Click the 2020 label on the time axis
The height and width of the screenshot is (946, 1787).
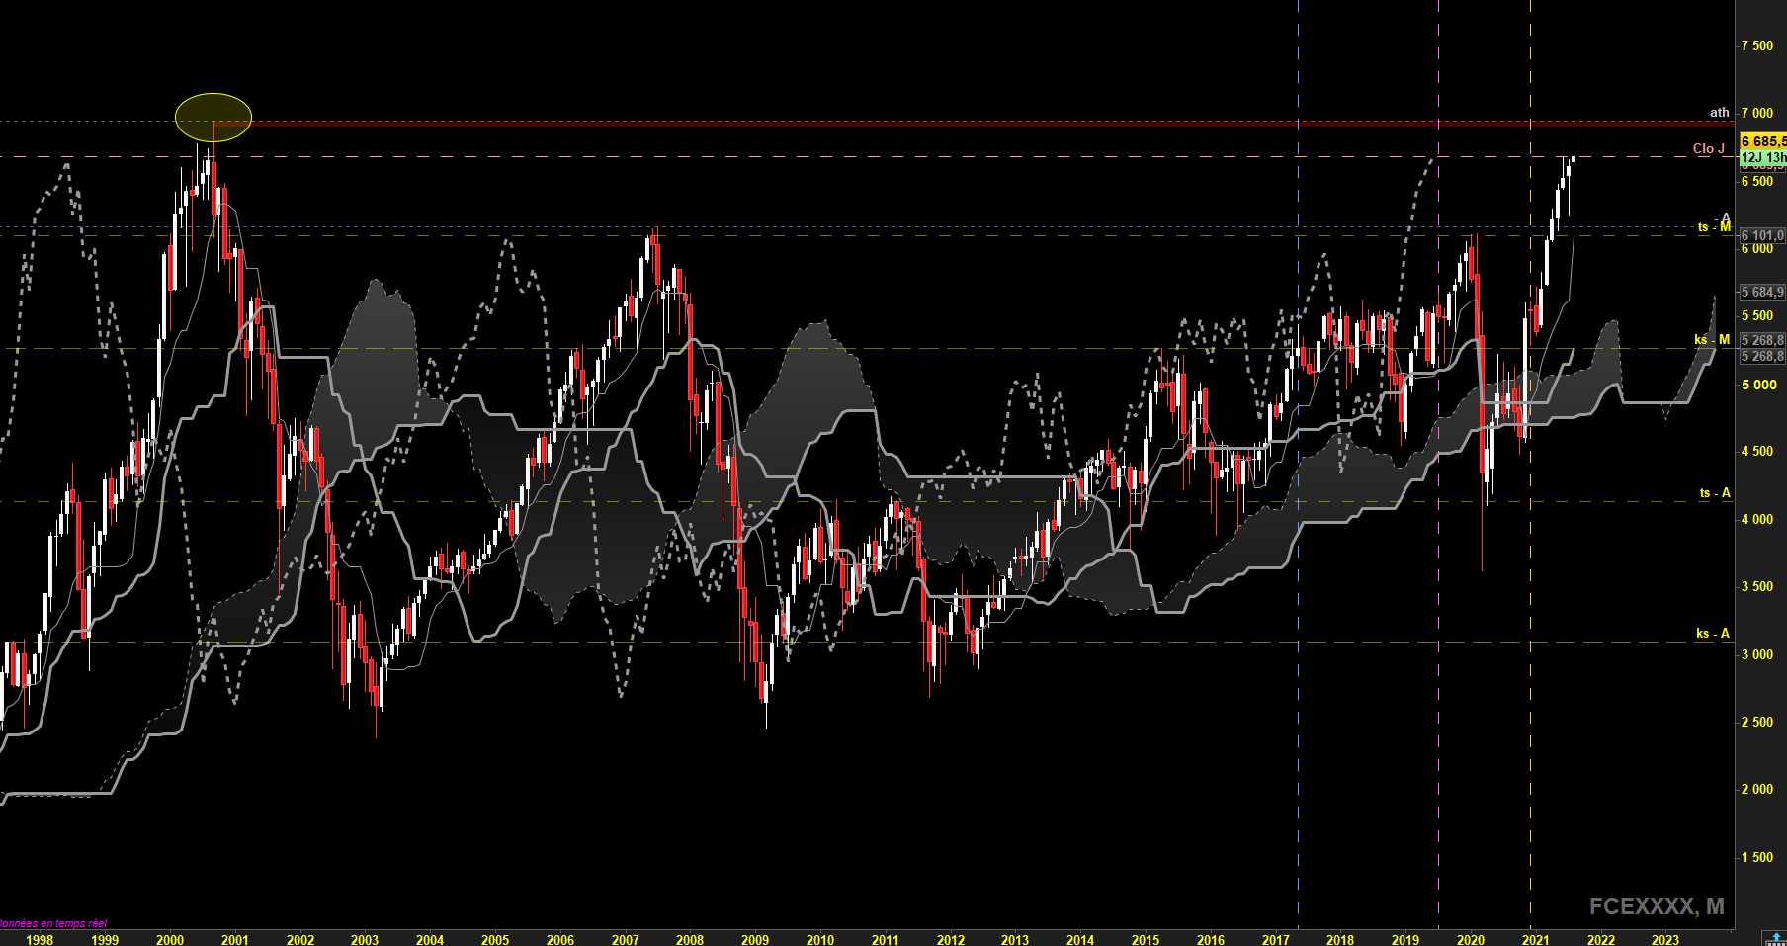[x=1471, y=940]
